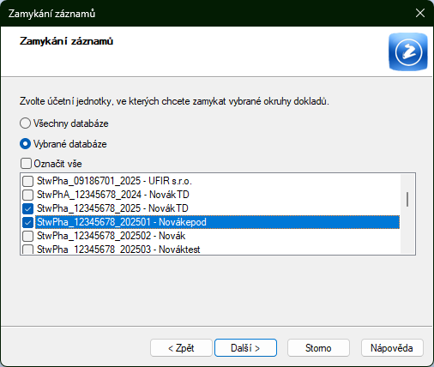The image size is (434, 367).
Task: Select the StwPhA_12345678_2024 NovákTD row text
Action: coord(113,195)
